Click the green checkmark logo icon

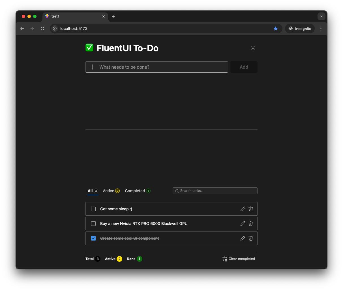click(x=89, y=48)
